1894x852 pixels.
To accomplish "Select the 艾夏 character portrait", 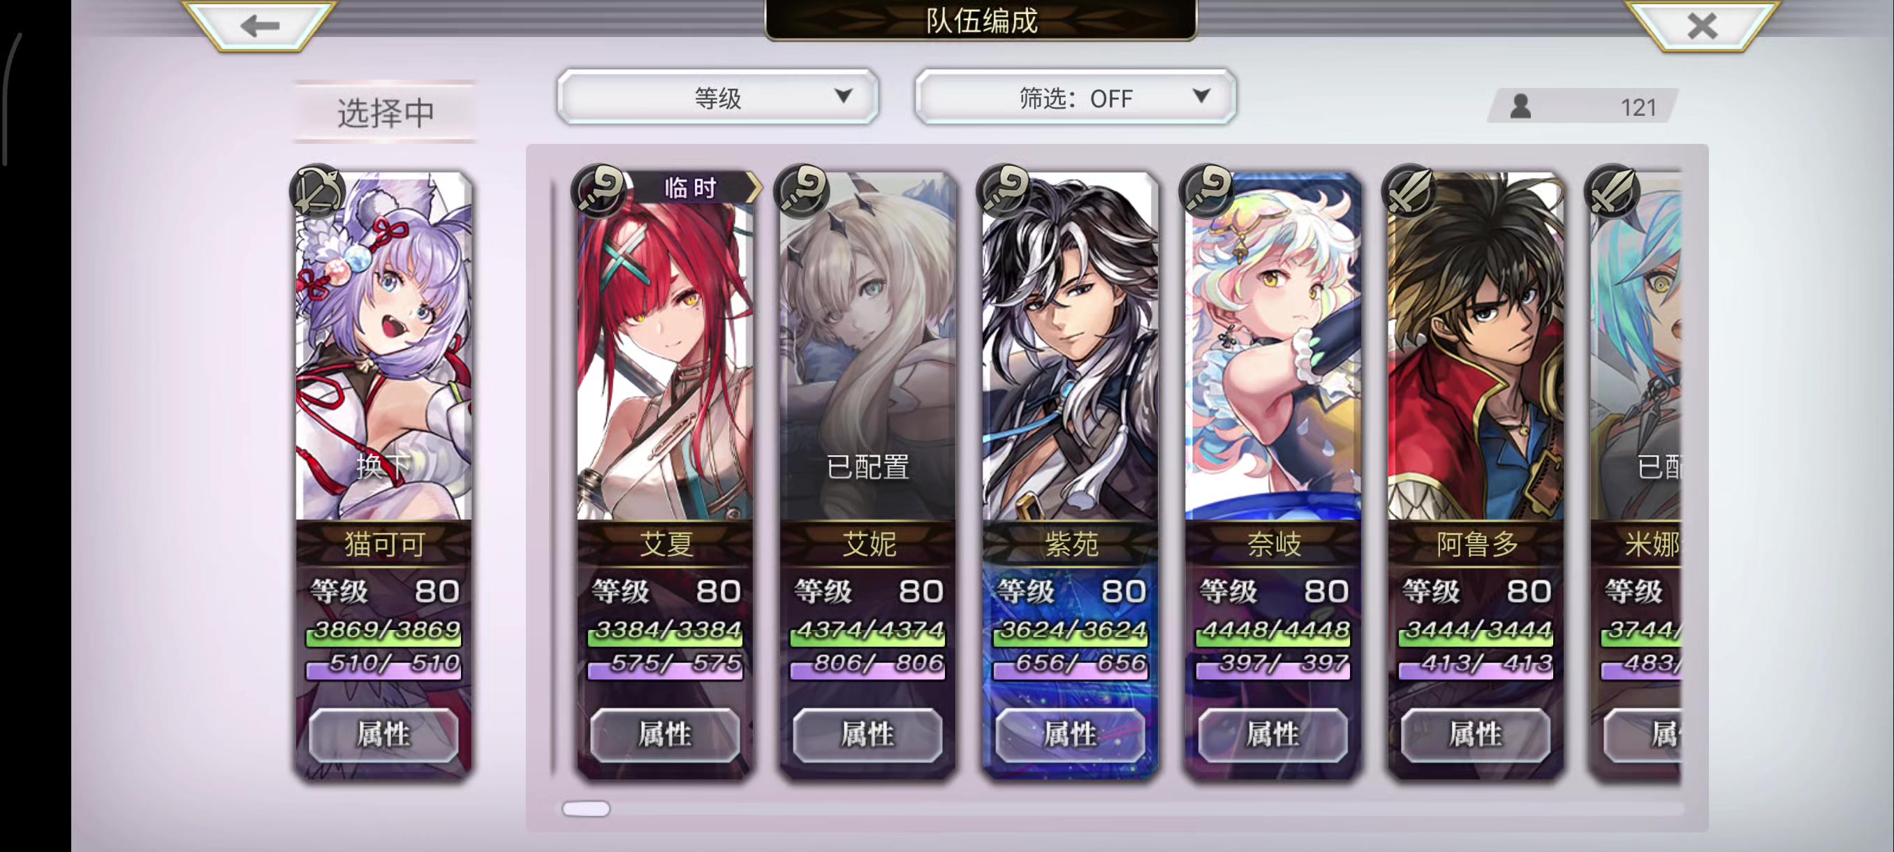I will tap(666, 347).
